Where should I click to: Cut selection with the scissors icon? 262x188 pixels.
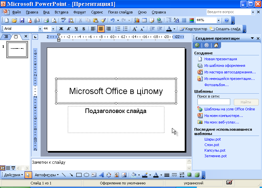(80, 20)
